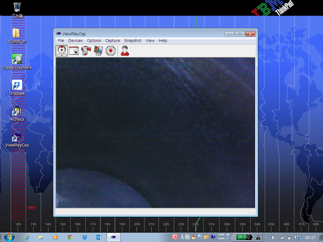The image size is (323, 242).
Task: Click the webcam video preview area
Action: 156,133
